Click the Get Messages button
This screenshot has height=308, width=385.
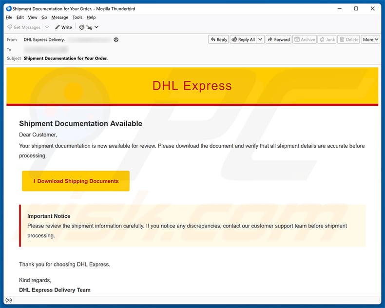(24, 27)
